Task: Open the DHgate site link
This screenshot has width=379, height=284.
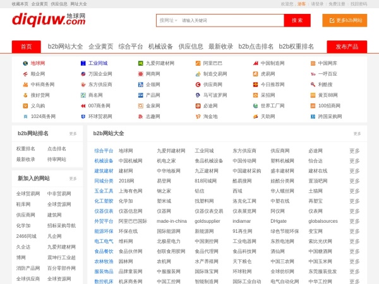Action: point(279,222)
